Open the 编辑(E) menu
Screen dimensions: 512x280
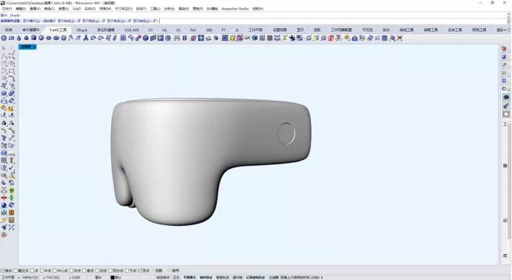click(21, 9)
